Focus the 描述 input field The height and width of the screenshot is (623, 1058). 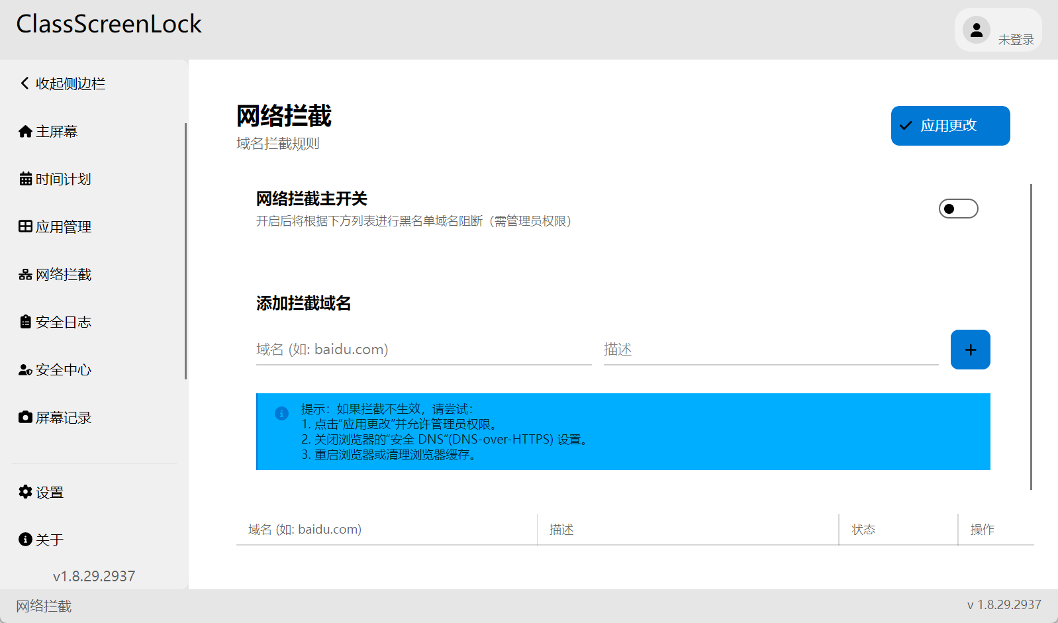click(x=771, y=350)
